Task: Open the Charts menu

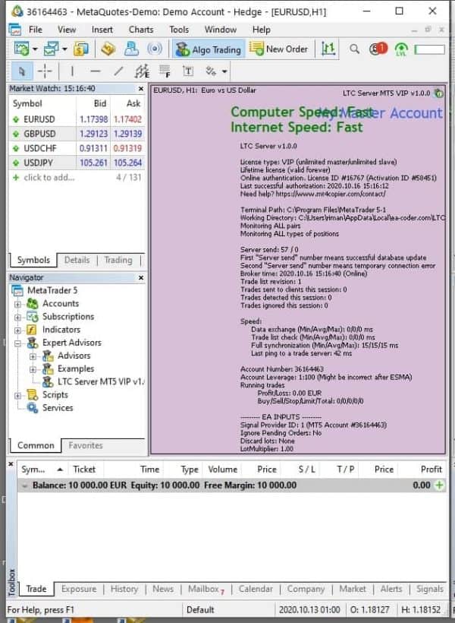Action: coord(141,30)
